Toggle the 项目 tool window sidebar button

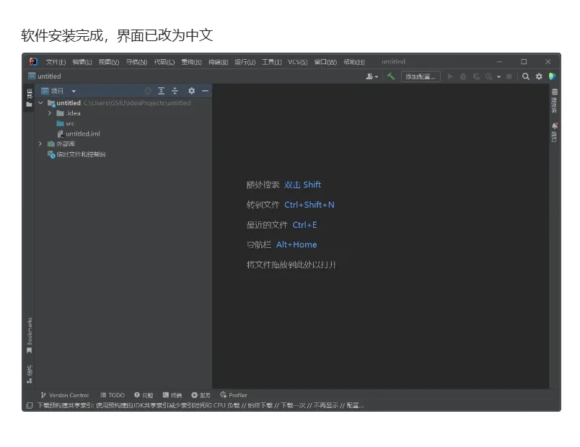[28, 94]
